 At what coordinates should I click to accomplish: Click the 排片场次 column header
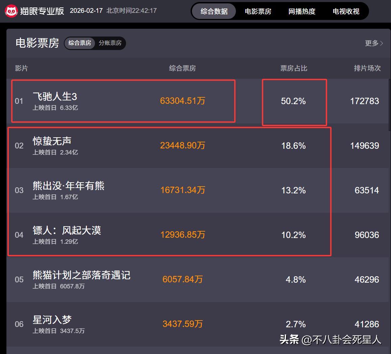pos(367,68)
